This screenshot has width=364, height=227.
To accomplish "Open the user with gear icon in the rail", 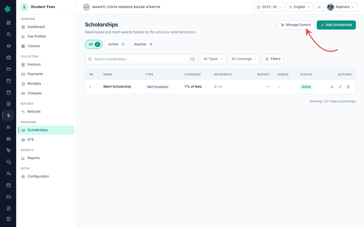I will pyautogui.click(x=9, y=174).
